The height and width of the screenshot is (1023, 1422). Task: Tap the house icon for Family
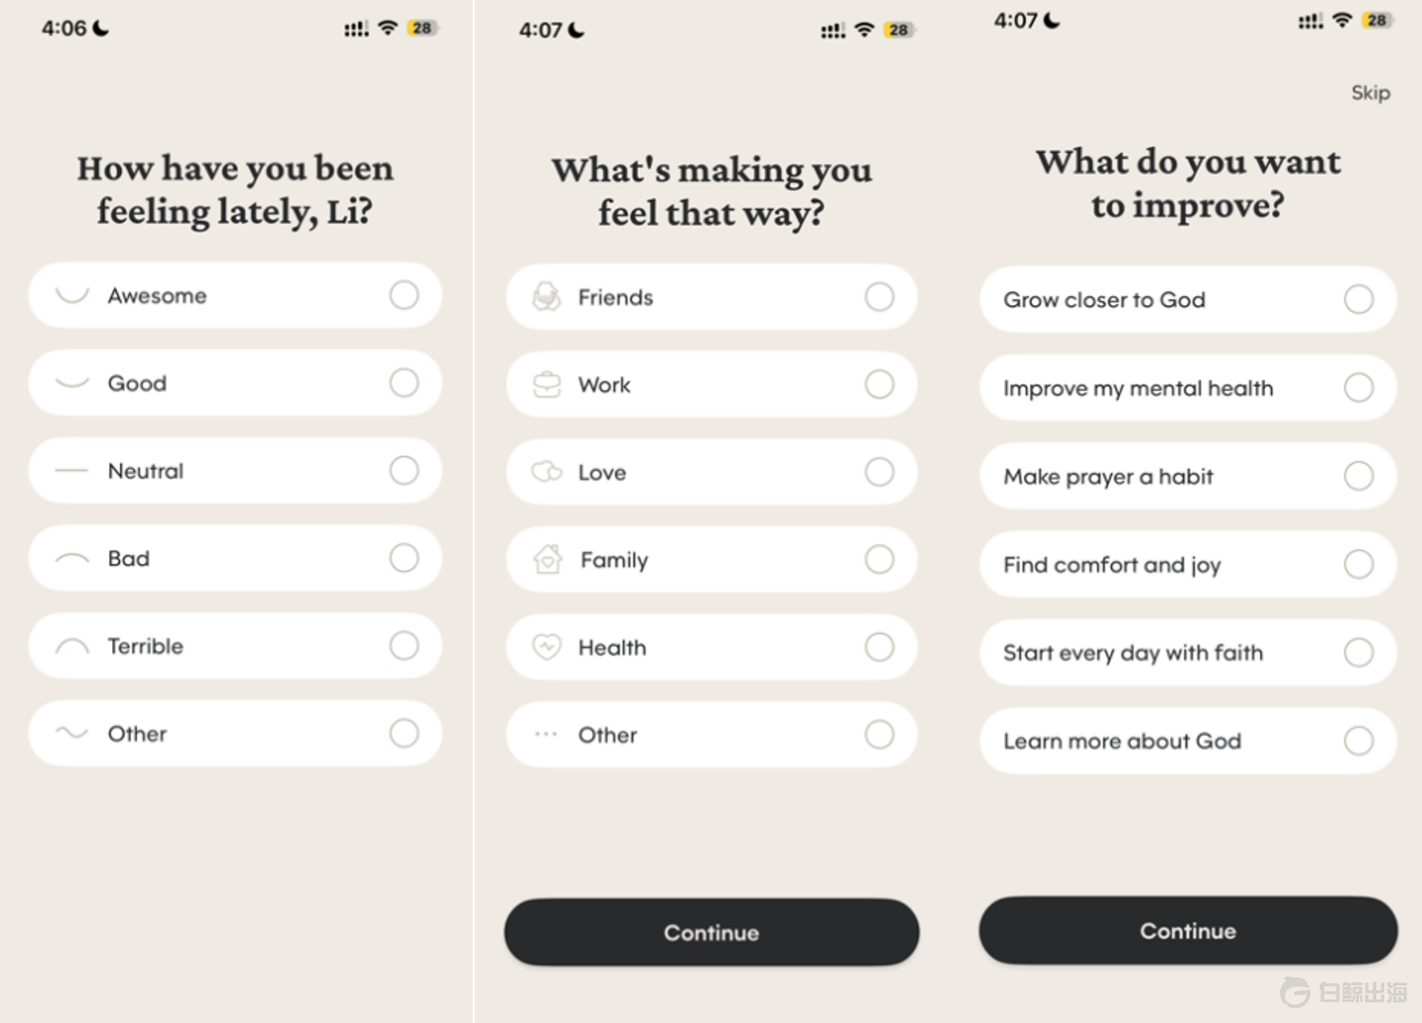point(547,559)
